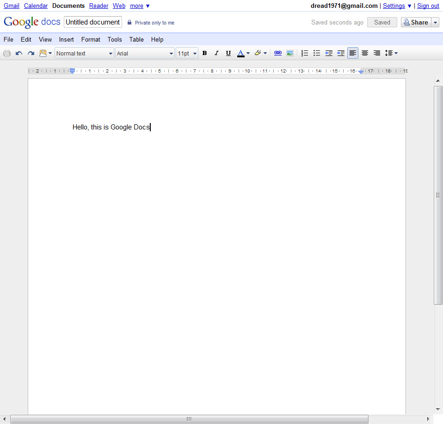The width and height of the screenshot is (443, 424).
Task: Start a bulleted list
Action: [x=317, y=53]
